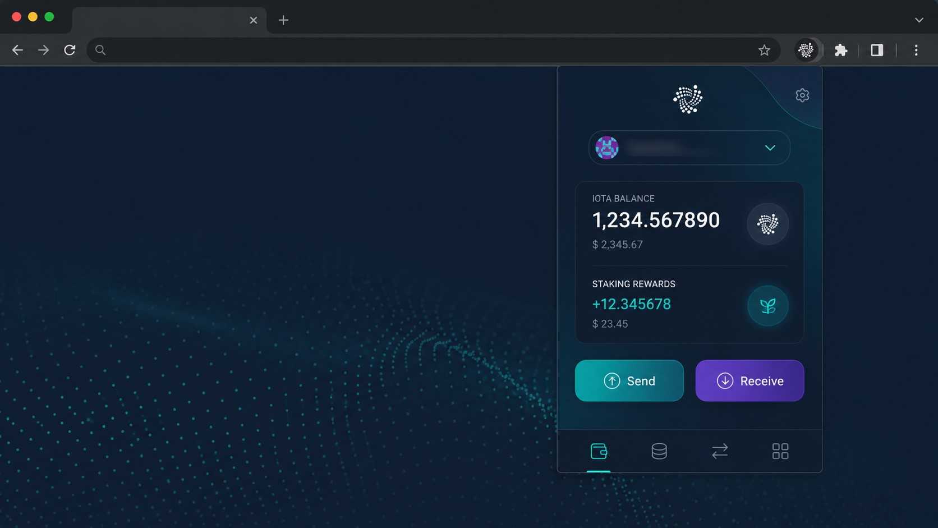The height and width of the screenshot is (528, 938).
Task: Switch to the transfer arrows tab
Action: tap(720, 451)
